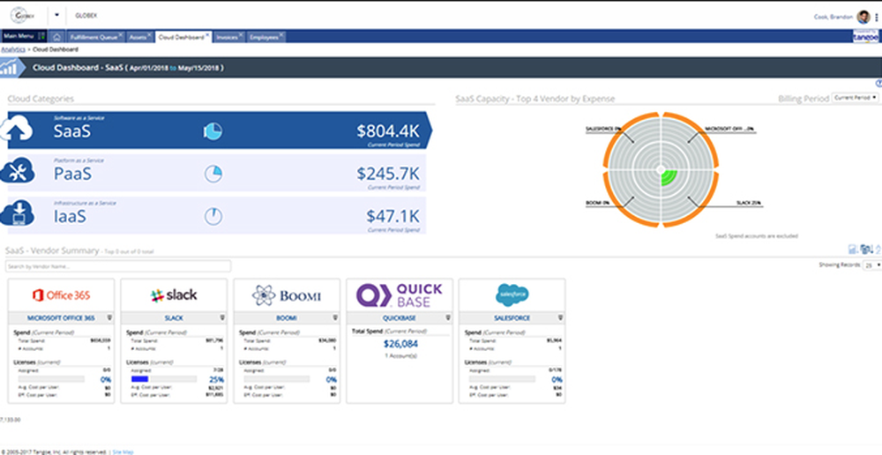The image size is (882, 455).
Task: Open the SLACK vendor link
Action: (174, 317)
